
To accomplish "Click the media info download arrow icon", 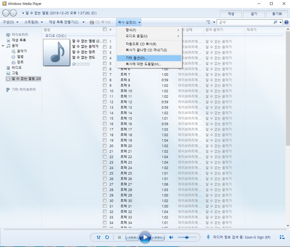I will [208, 237].
